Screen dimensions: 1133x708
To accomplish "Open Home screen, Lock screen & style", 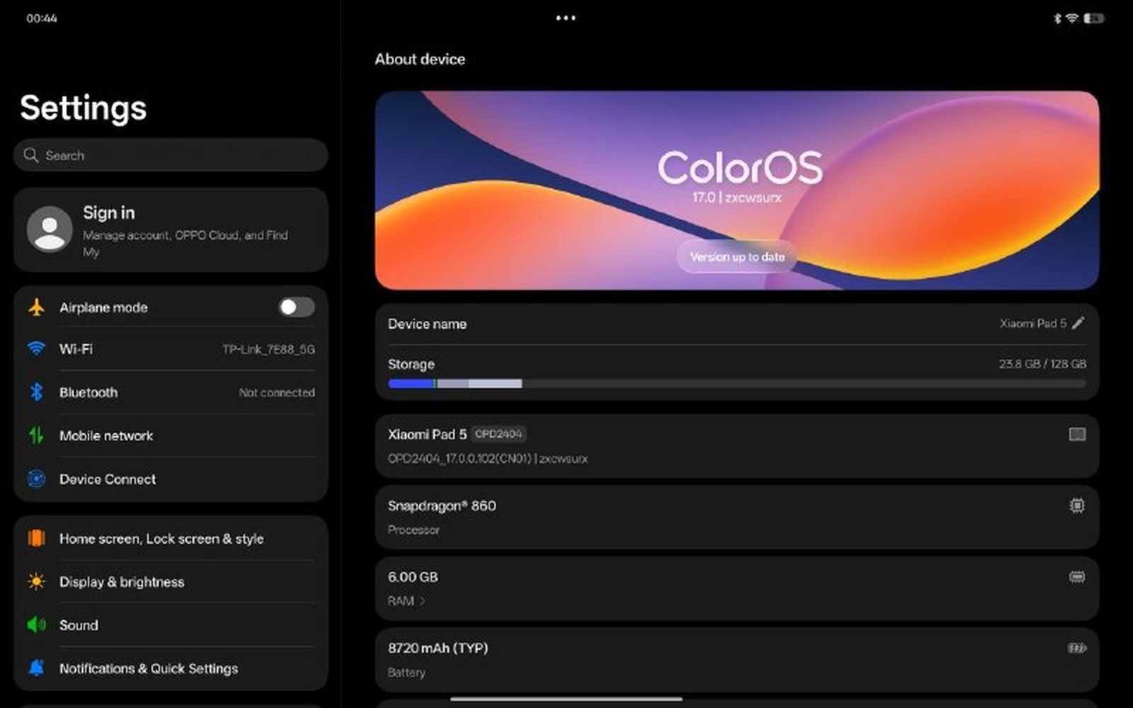I will tap(171, 538).
